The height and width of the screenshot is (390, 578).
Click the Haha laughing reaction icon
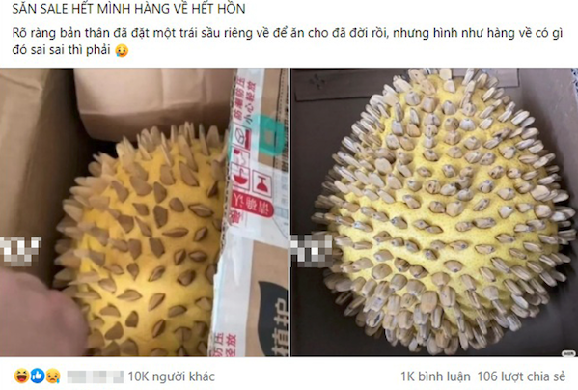tap(21, 376)
